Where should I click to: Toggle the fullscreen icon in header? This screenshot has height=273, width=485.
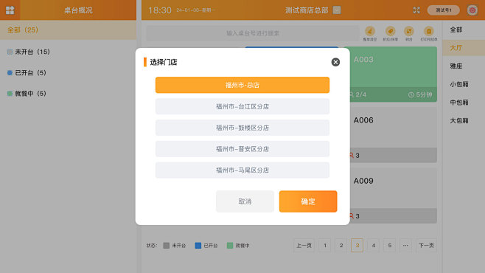pos(416,10)
